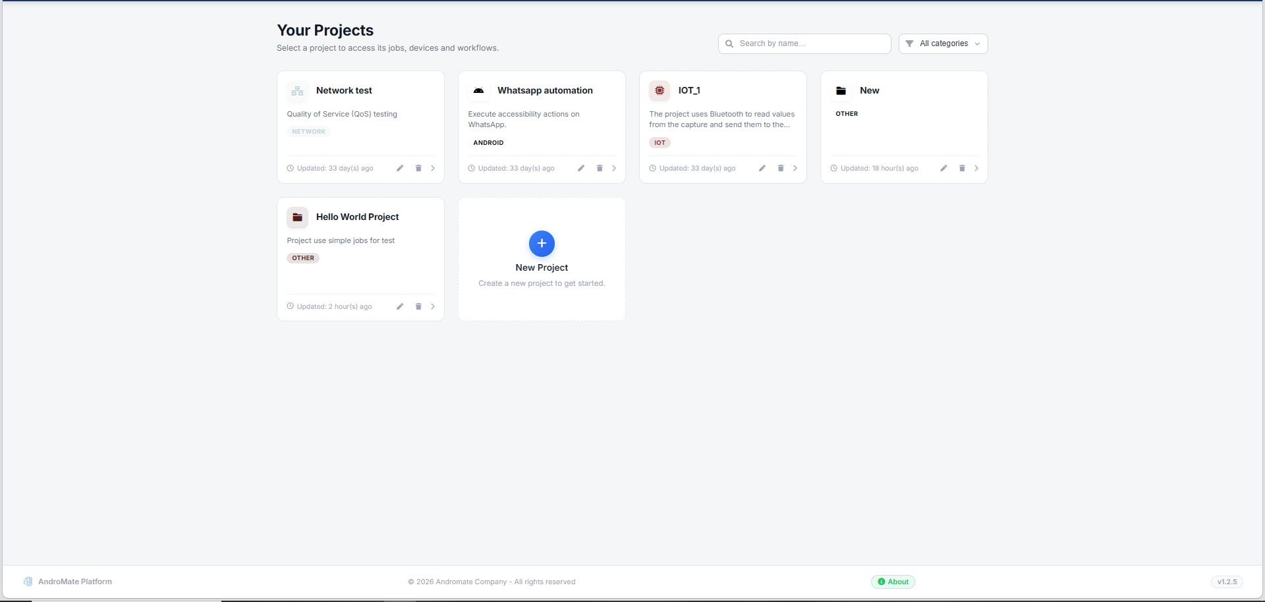The image size is (1265, 602).
Task: Click 'Create a new project to get started' text
Action: tap(542, 284)
